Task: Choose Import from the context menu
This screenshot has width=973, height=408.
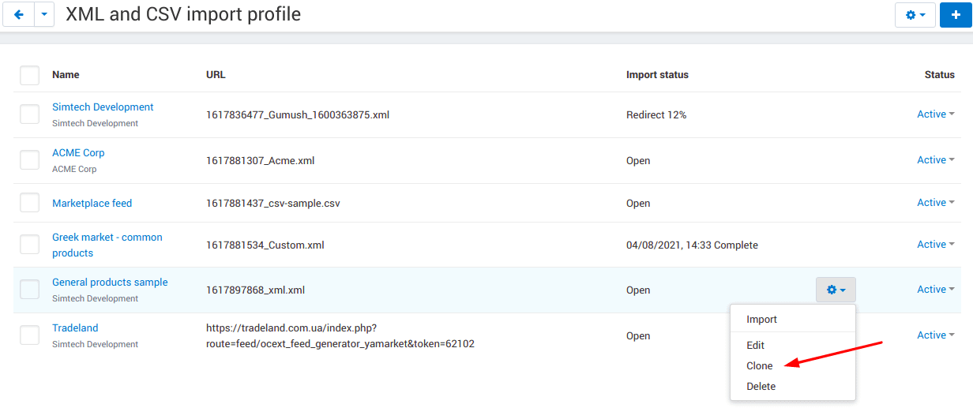Action: (x=762, y=320)
